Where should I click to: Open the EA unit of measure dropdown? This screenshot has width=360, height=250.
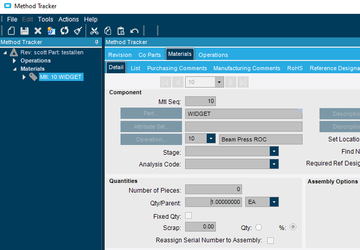(x=274, y=202)
